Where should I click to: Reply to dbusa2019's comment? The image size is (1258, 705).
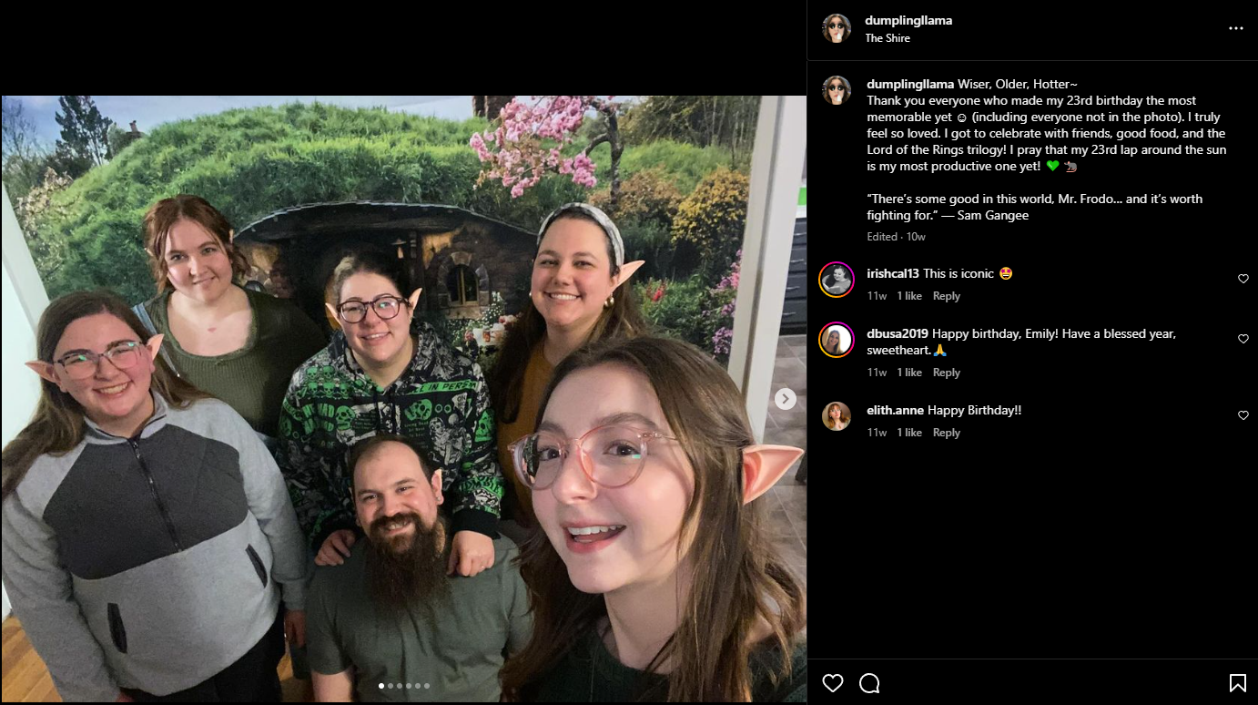(x=947, y=373)
